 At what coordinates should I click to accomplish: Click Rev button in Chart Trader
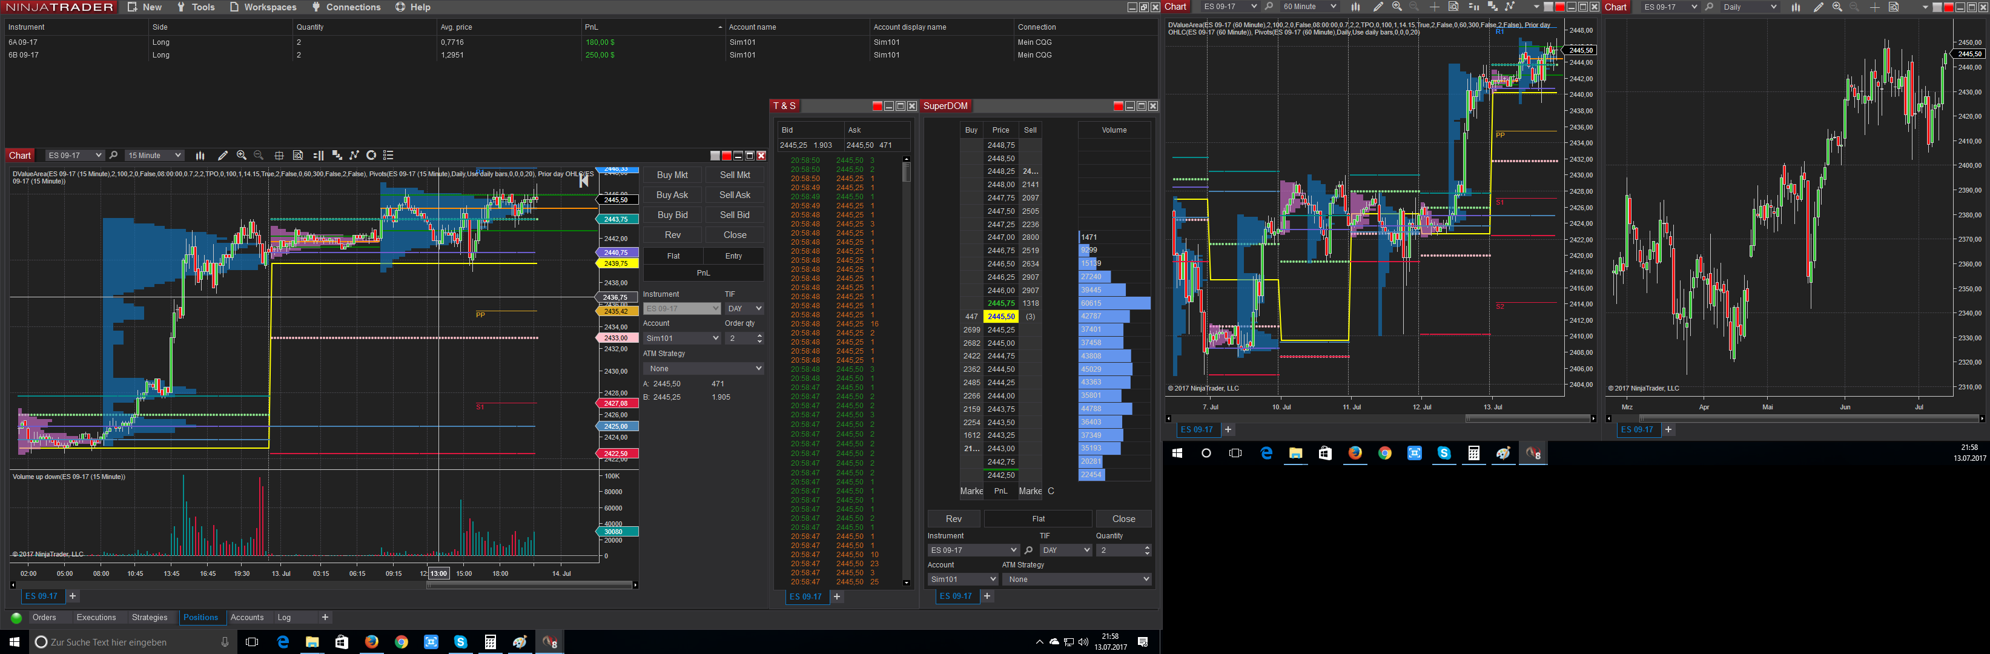pos(672,236)
